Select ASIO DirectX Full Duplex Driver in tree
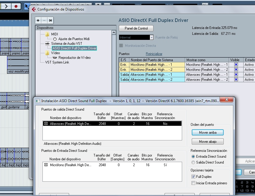Image resolution: width=255 pixels, height=196 pixels. coord(74,48)
